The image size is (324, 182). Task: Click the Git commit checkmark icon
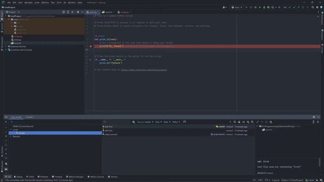click(x=294, y=7)
